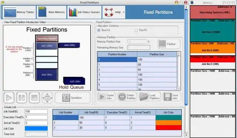Screen dimensions: 237x138
Task: Click the Job Size(KB) column header
Action: coord(91,112)
